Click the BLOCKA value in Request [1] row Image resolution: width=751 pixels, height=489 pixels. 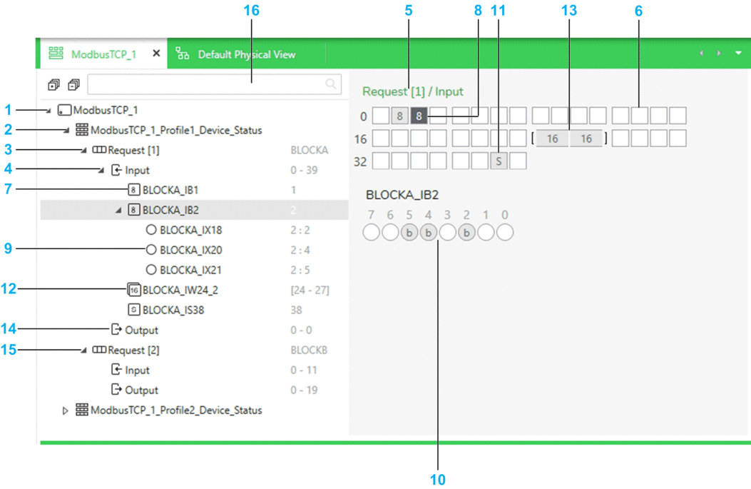[x=310, y=150]
